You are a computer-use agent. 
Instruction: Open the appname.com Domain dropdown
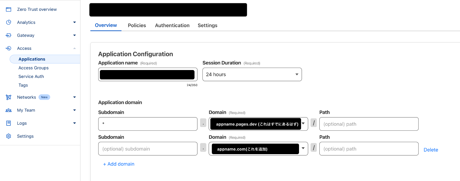(x=258, y=149)
